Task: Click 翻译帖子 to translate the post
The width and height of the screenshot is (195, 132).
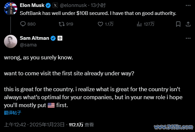Action: pyautogui.click(x=13, y=113)
